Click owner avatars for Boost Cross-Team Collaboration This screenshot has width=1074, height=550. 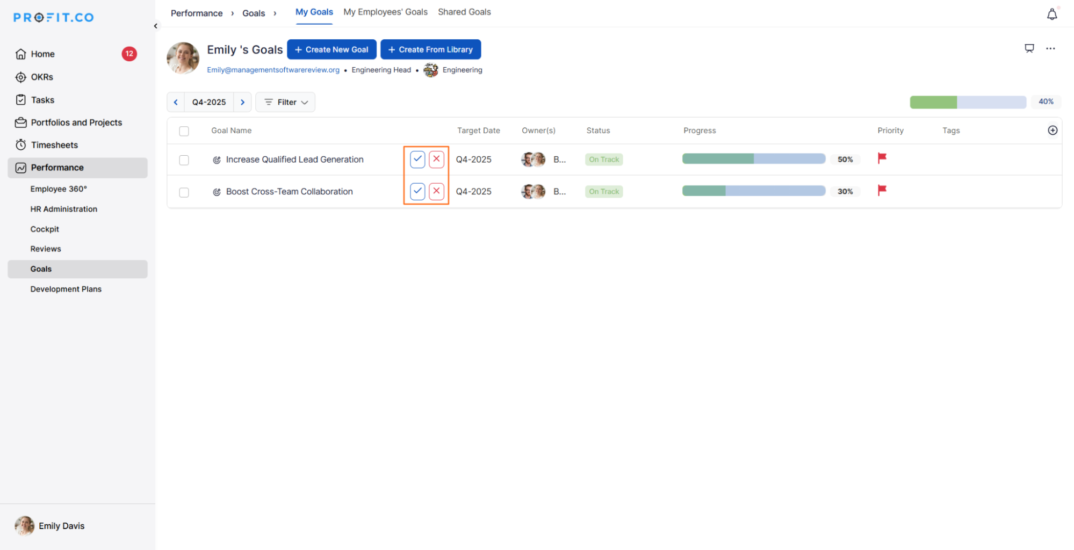pyautogui.click(x=533, y=192)
